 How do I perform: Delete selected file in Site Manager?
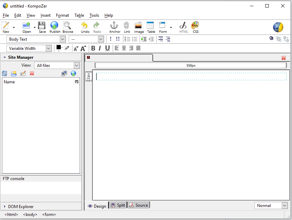coord(32,73)
